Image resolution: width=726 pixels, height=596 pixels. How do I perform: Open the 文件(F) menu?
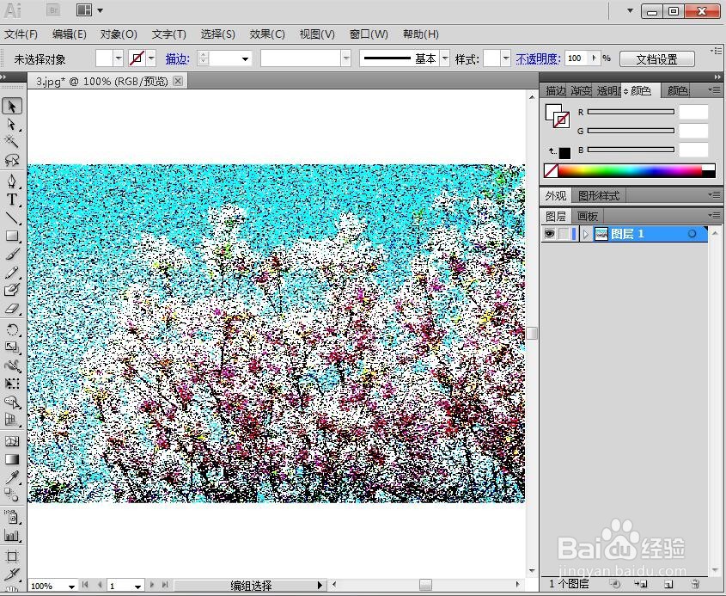click(21, 34)
